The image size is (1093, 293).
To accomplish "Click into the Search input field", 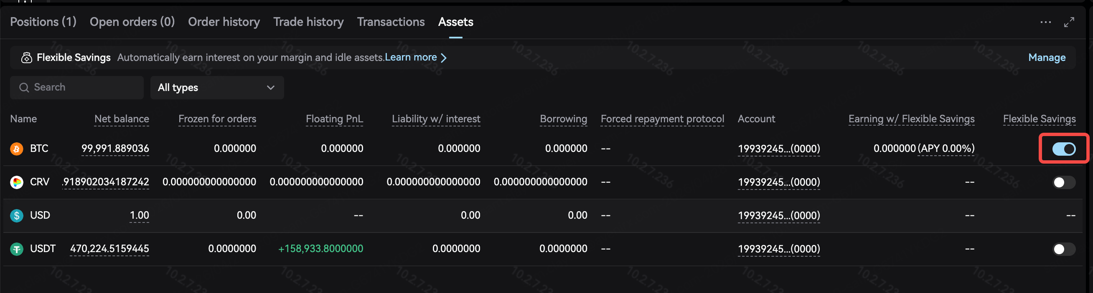I will coord(77,88).
